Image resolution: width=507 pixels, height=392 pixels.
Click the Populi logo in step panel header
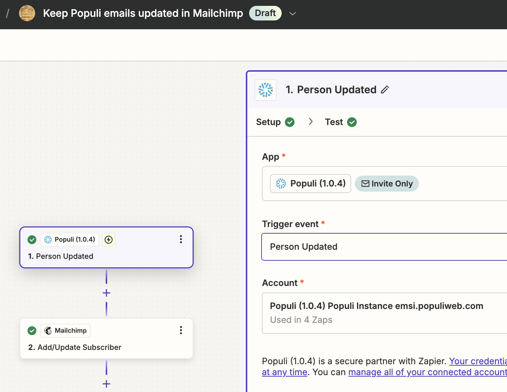266,90
